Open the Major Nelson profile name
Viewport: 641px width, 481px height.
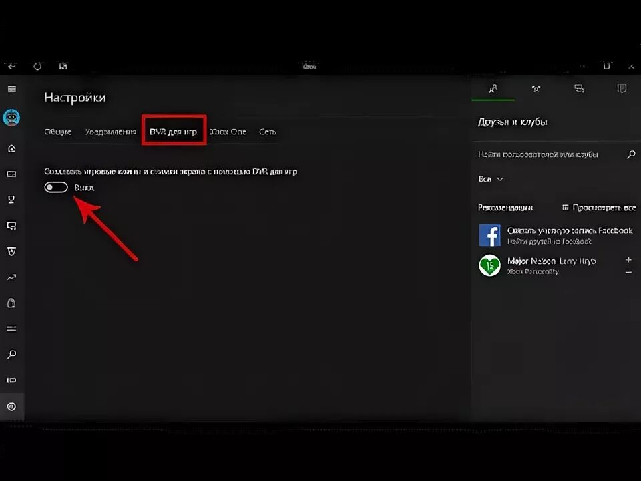click(x=531, y=261)
